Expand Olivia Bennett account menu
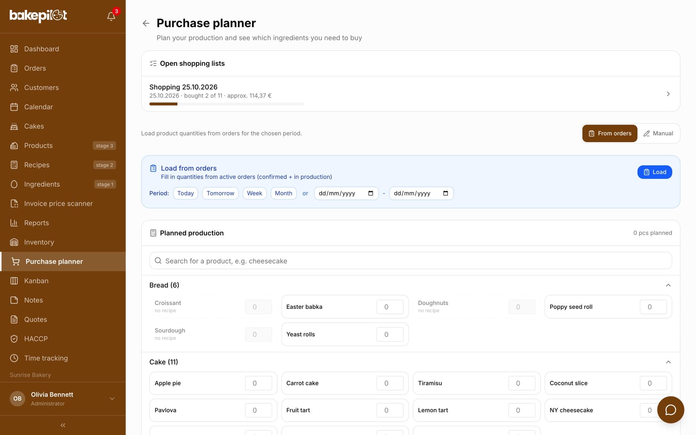The width and height of the screenshot is (696, 435). point(112,399)
